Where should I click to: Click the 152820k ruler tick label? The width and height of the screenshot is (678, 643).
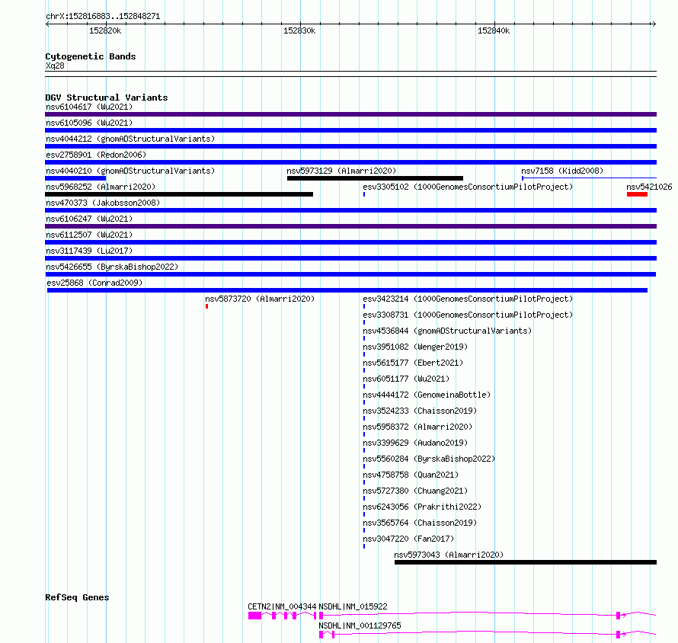(105, 30)
